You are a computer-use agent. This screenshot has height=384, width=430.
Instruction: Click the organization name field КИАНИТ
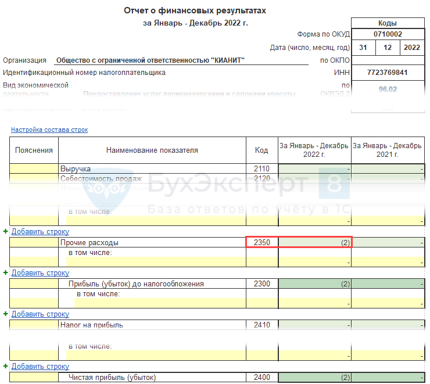tap(181, 60)
